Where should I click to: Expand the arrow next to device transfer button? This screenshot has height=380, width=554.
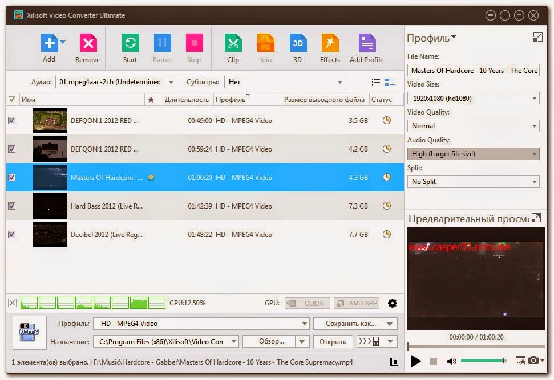(x=390, y=341)
